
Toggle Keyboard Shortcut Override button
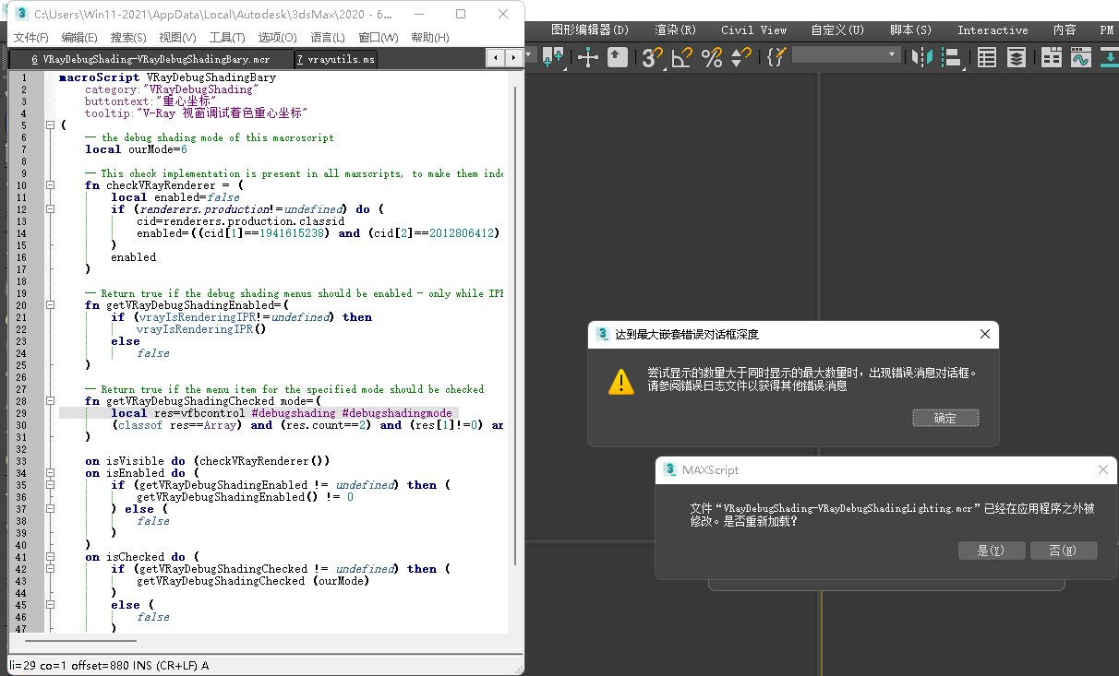[x=618, y=57]
